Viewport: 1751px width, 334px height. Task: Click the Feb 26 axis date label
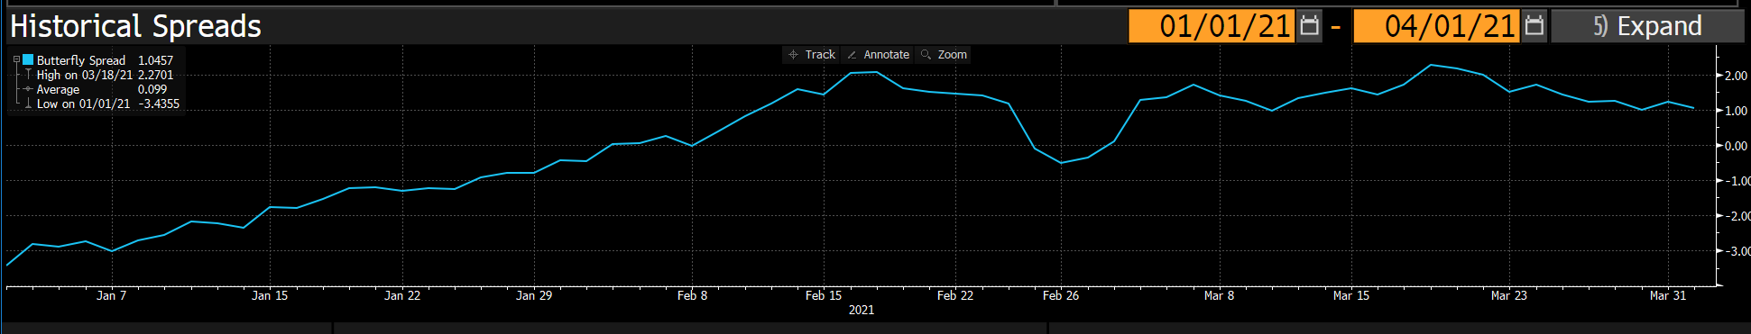point(1061,295)
